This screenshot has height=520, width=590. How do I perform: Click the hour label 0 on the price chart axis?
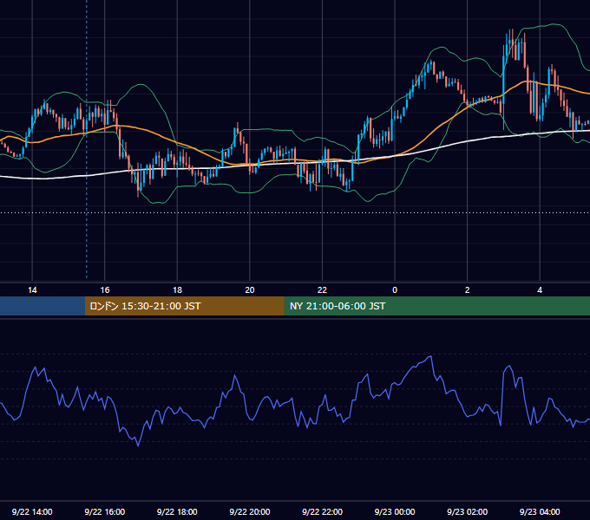pos(395,290)
